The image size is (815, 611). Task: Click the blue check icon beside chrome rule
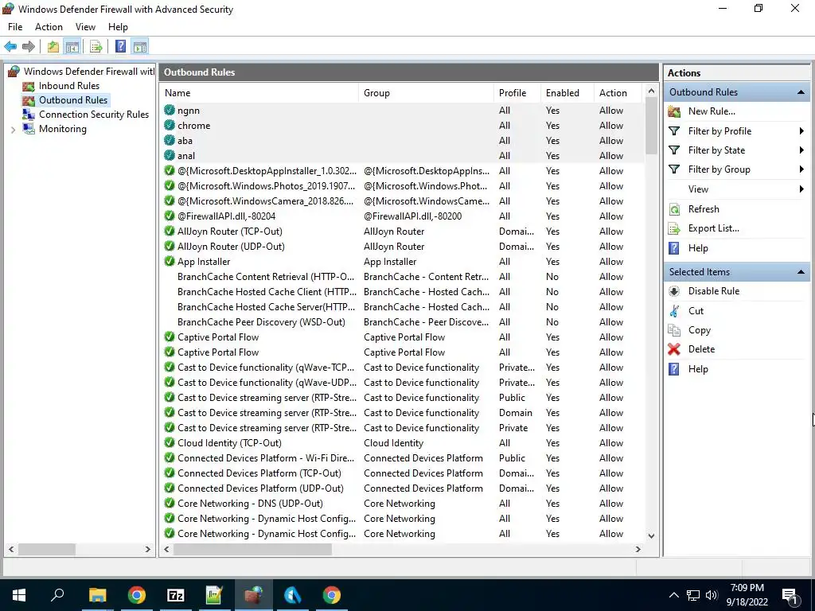(169, 125)
